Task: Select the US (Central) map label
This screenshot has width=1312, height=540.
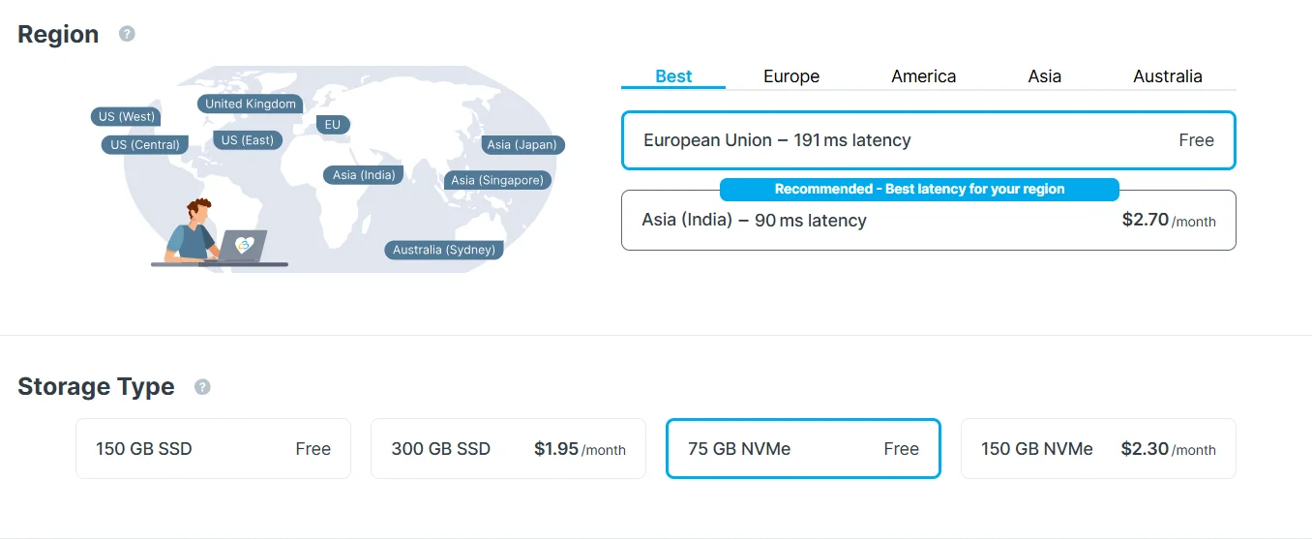Action: [145, 145]
